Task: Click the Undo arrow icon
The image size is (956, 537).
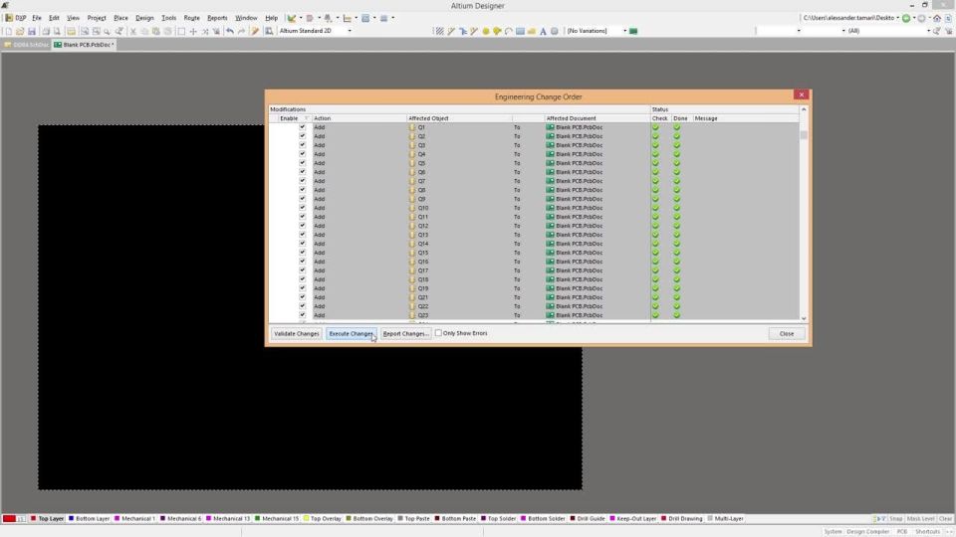Action: (x=230, y=31)
